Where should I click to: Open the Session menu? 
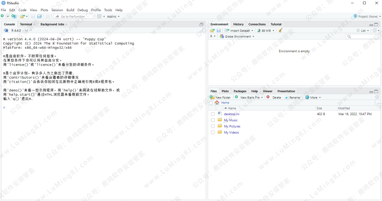point(57,10)
